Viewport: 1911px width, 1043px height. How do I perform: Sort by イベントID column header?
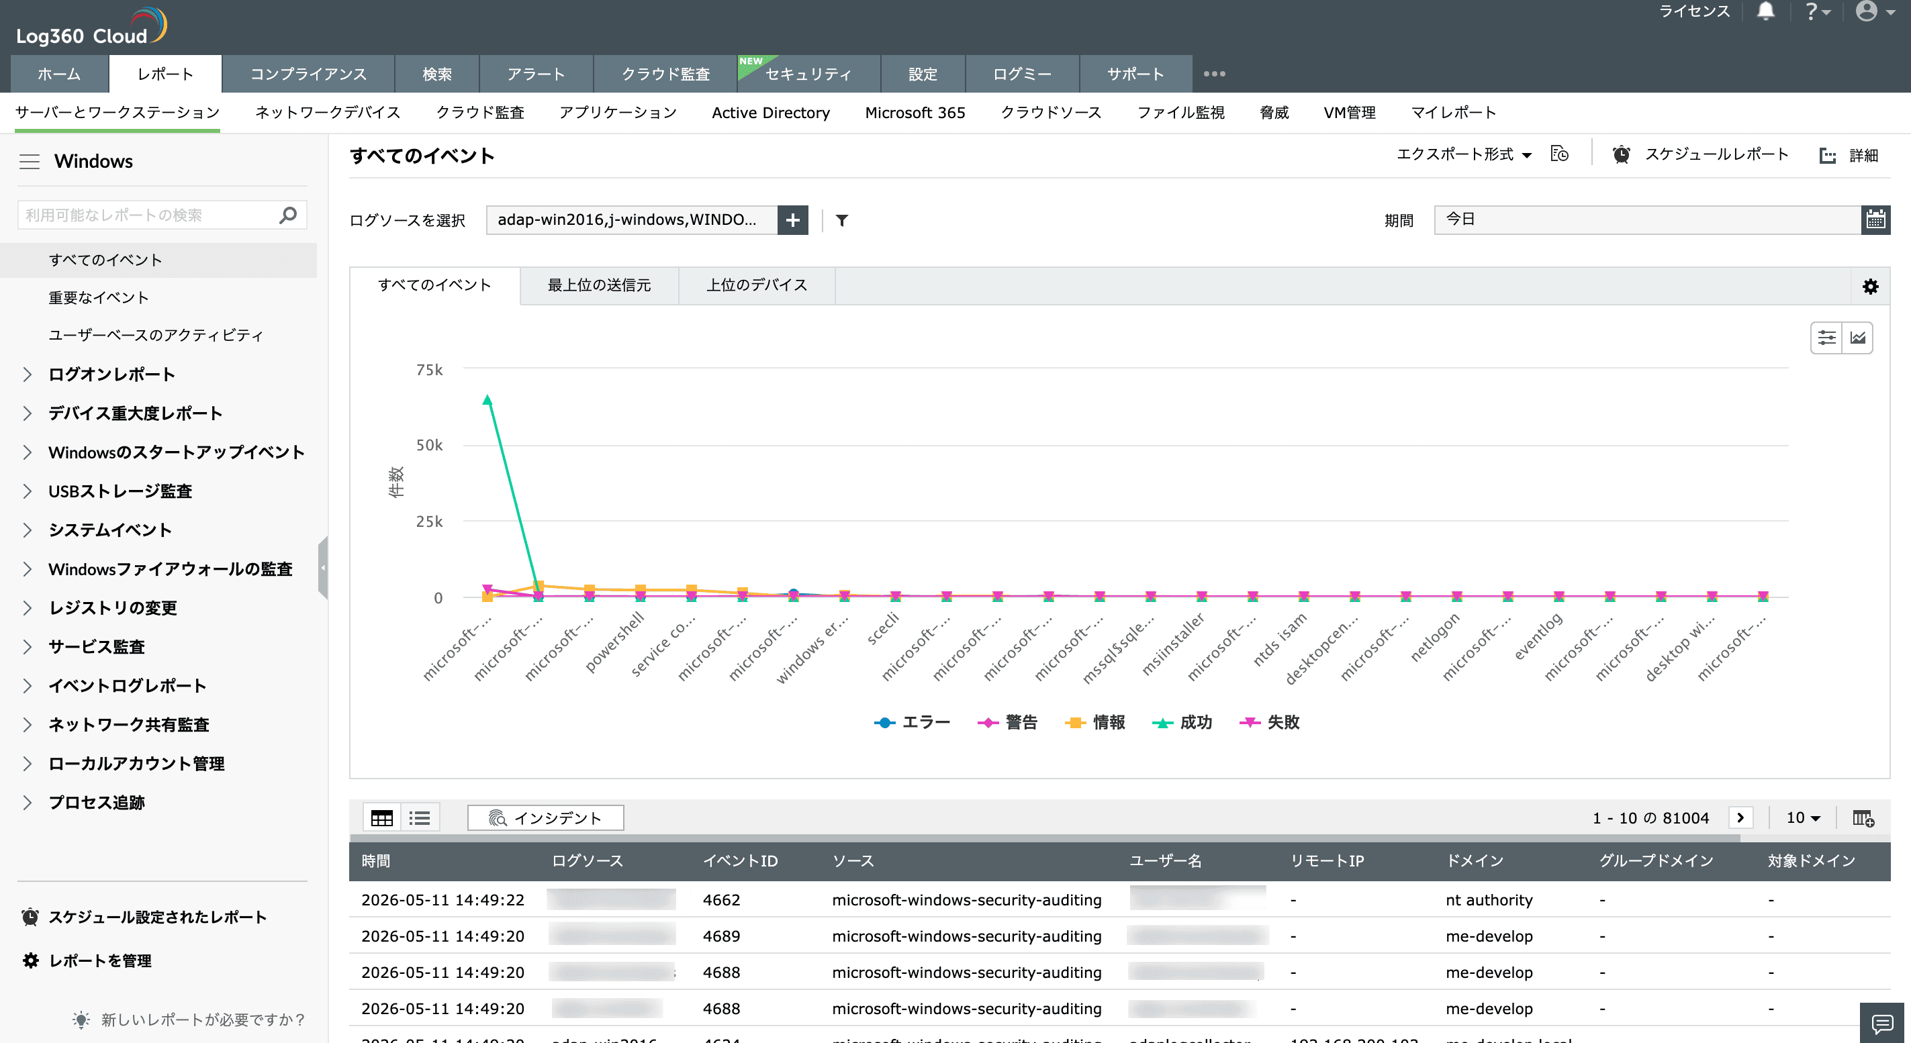pos(741,861)
